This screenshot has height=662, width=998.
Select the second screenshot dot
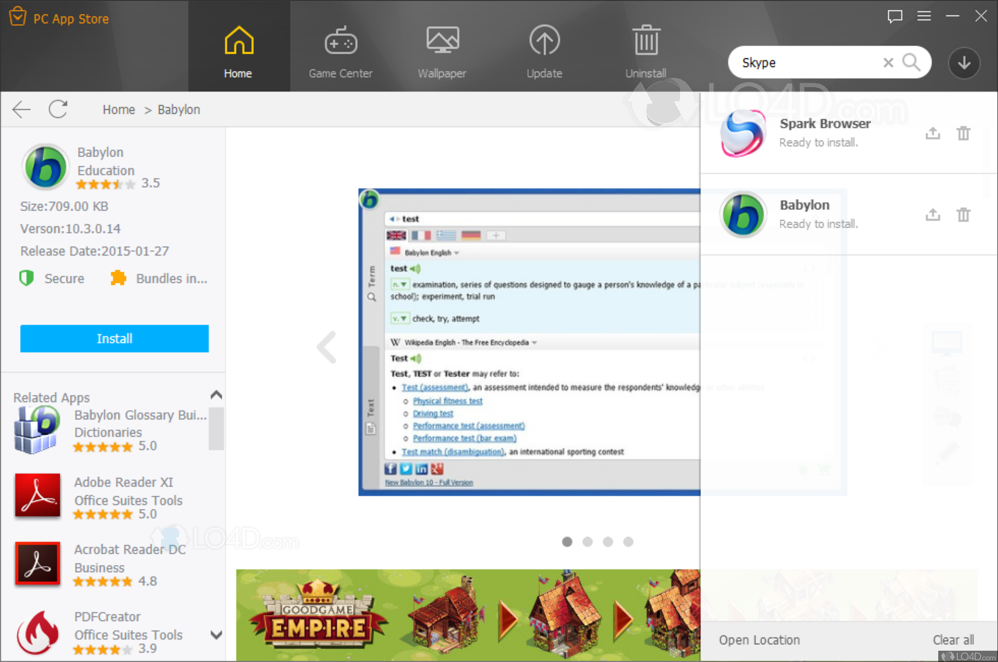[x=587, y=542]
